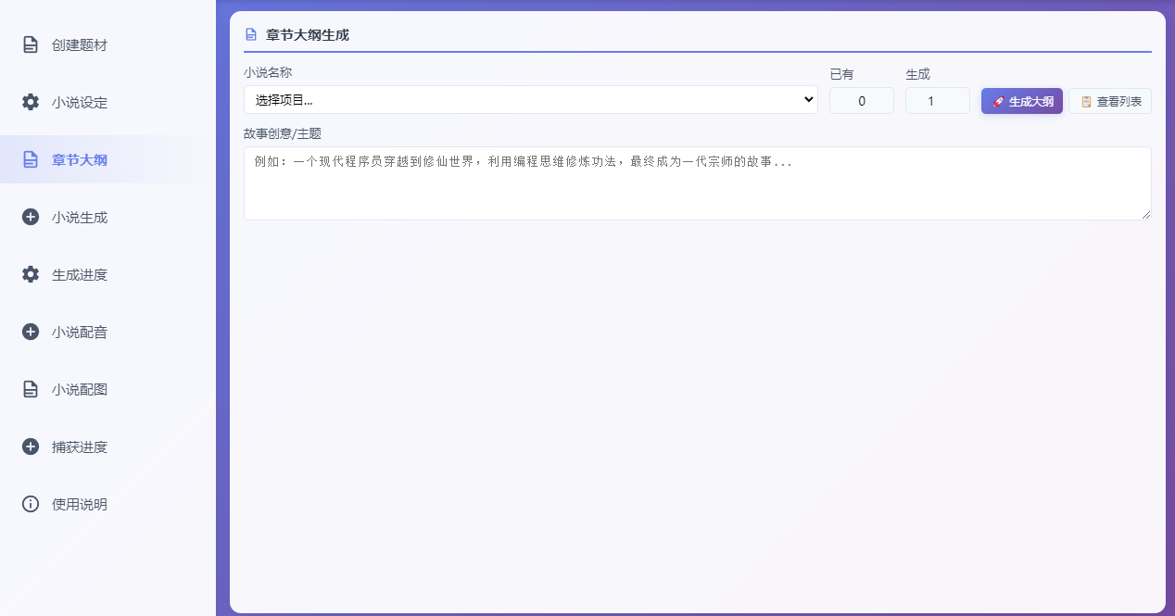
Task: Click the gear icon next to 小说设定
Action: click(31, 102)
